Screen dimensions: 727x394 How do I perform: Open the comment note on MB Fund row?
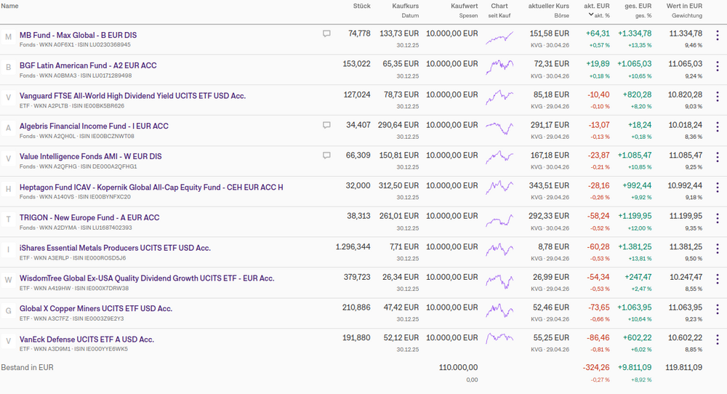[x=326, y=34]
